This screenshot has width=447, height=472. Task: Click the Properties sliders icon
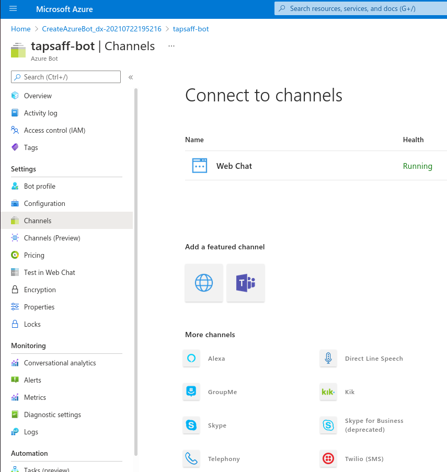15,307
